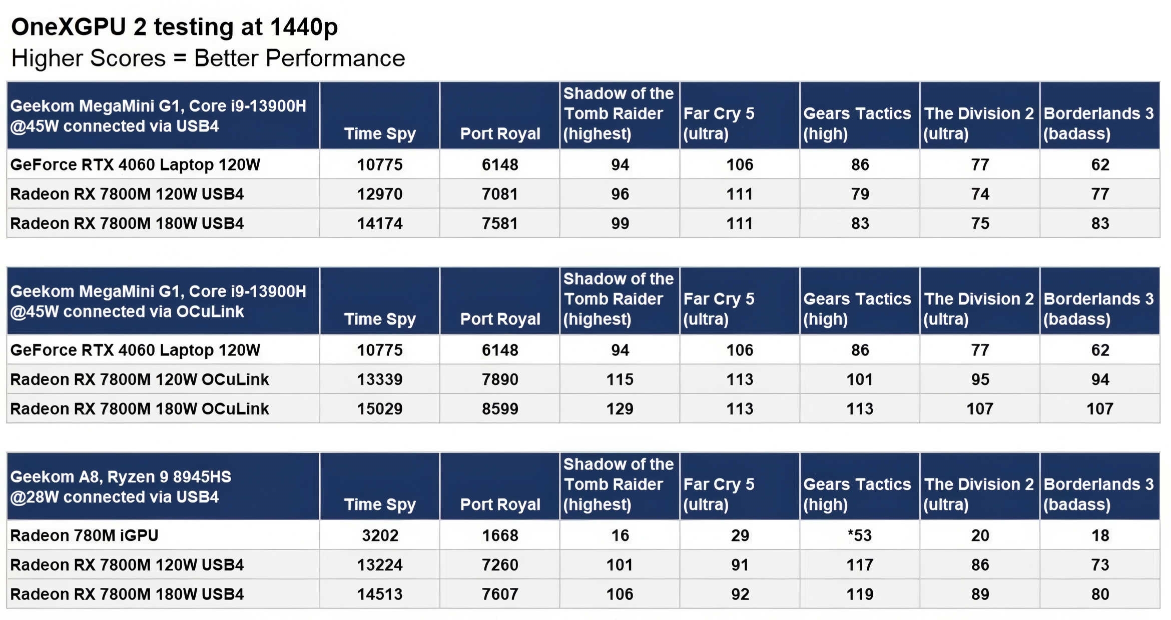This screenshot has width=1171, height=620.
Task: Click the "Higher Scores = Better Performance" subtitle
Action: pyautogui.click(x=208, y=58)
